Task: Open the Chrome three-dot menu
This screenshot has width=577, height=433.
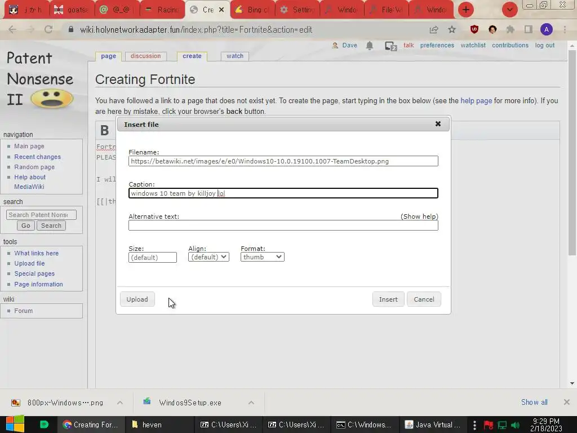Action: pos(565,29)
